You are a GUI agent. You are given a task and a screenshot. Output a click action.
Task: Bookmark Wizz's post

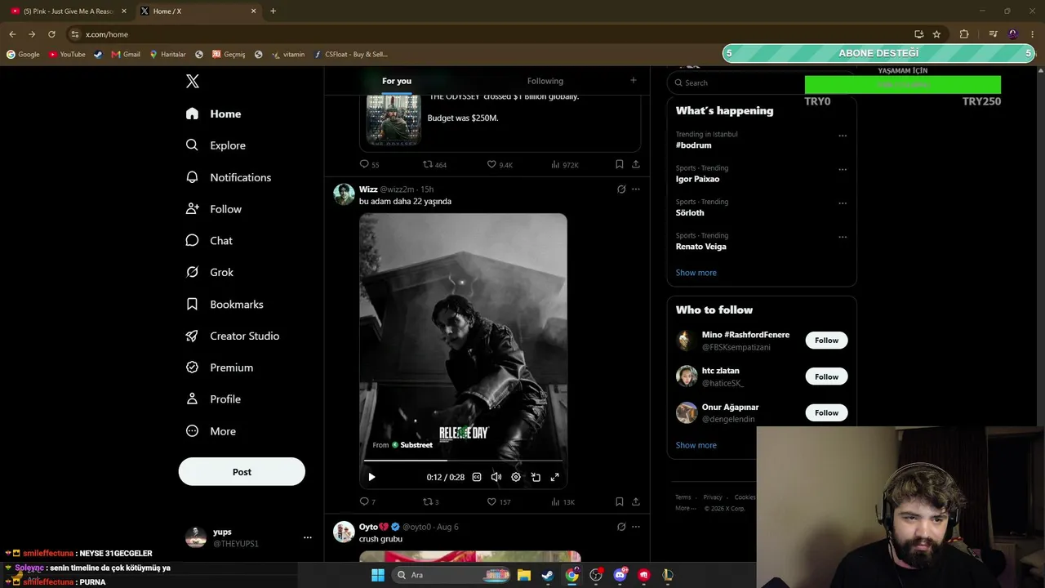[x=620, y=501]
